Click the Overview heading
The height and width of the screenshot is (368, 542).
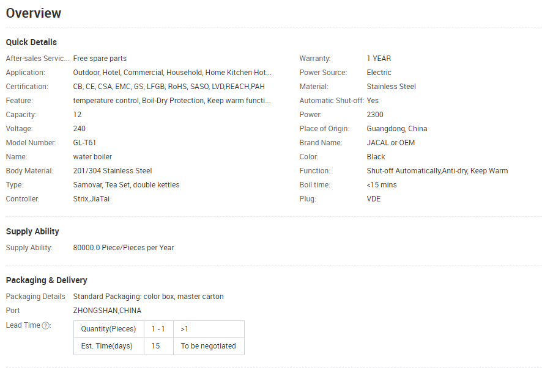(34, 13)
